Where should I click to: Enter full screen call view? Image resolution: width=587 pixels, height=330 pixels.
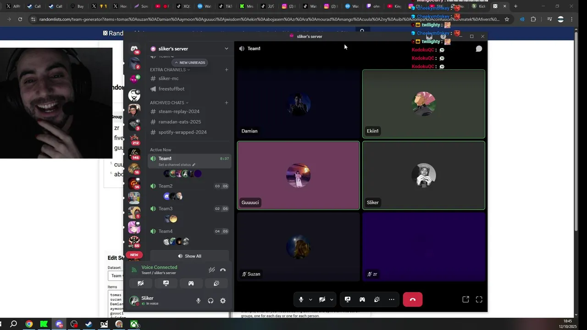pyautogui.click(x=479, y=299)
